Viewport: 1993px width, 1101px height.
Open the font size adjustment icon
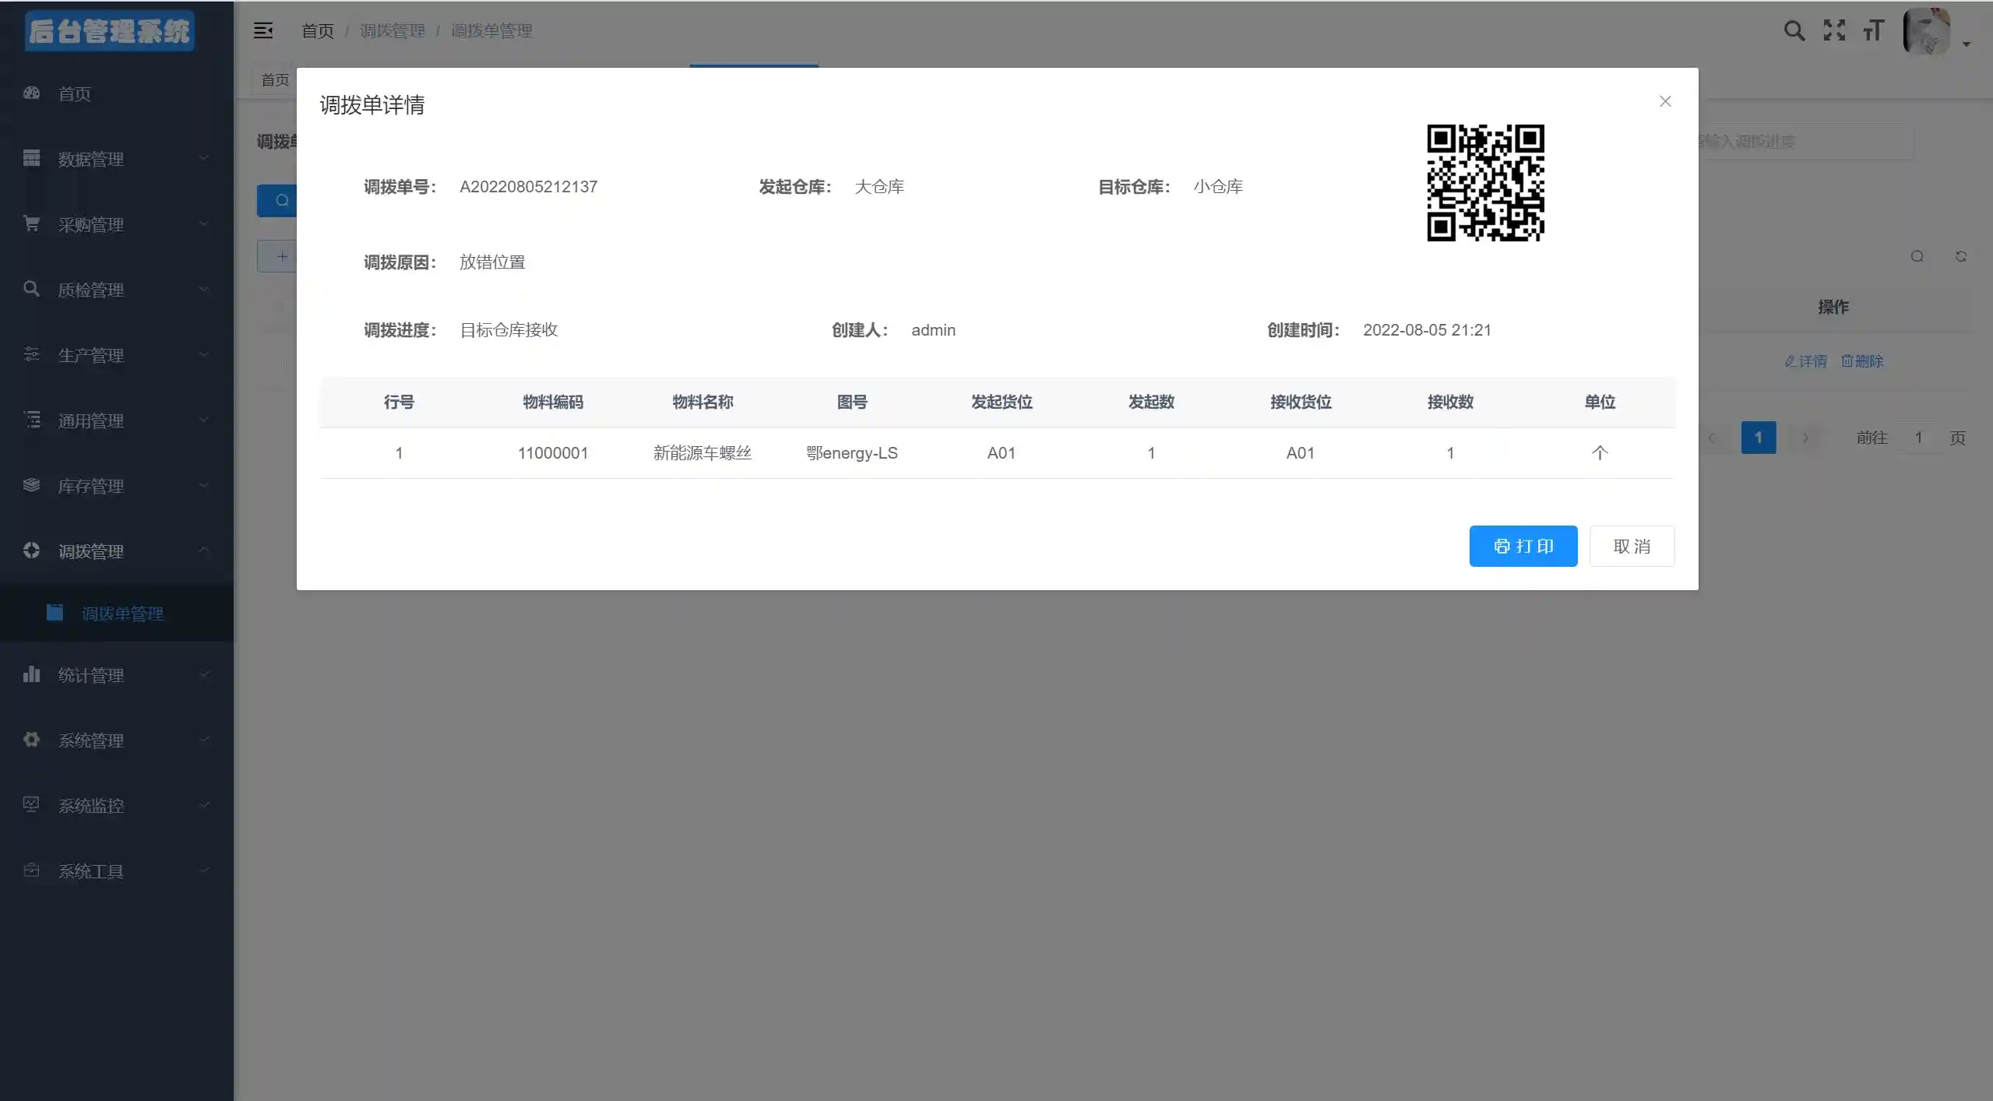pyautogui.click(x=1873, y=30)
